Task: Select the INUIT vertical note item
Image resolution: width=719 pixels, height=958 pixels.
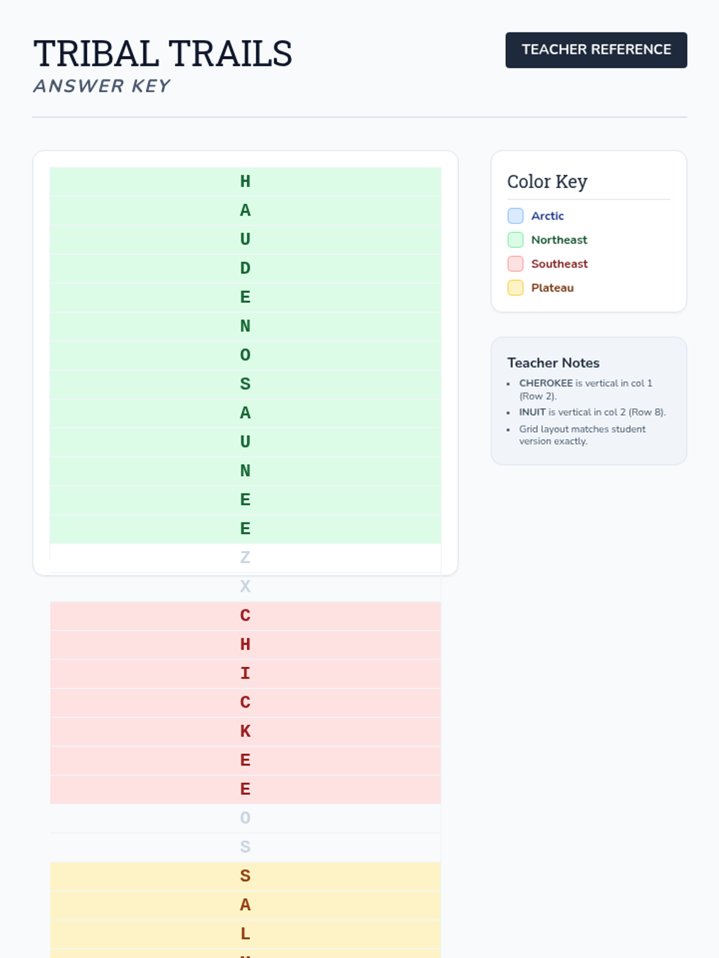Action: click(591, 412)
